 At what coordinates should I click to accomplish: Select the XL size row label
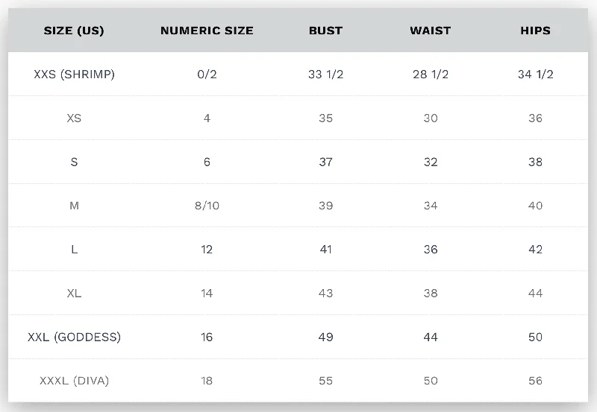pyautogui.click(x=74, y=293)
